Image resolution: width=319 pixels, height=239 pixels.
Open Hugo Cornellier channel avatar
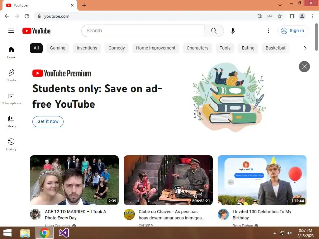36,214
